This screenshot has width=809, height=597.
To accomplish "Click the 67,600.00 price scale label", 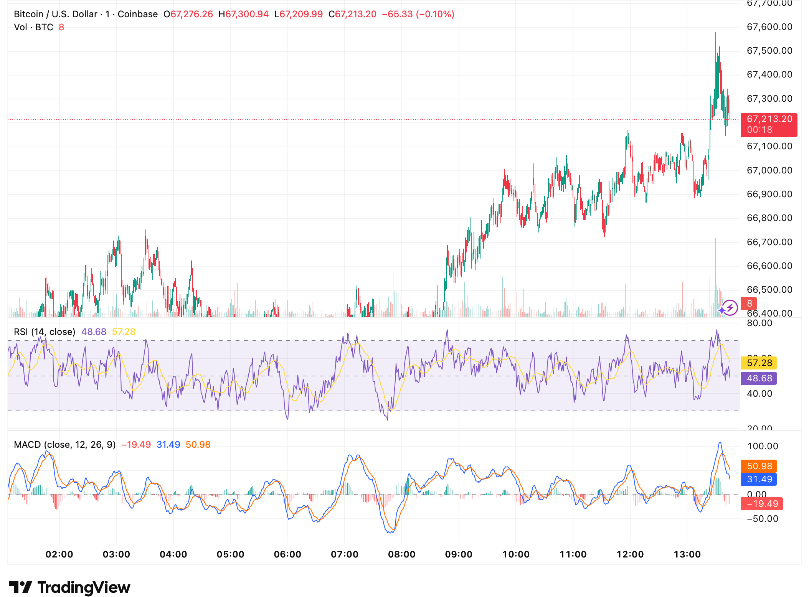I will (769, 27).
